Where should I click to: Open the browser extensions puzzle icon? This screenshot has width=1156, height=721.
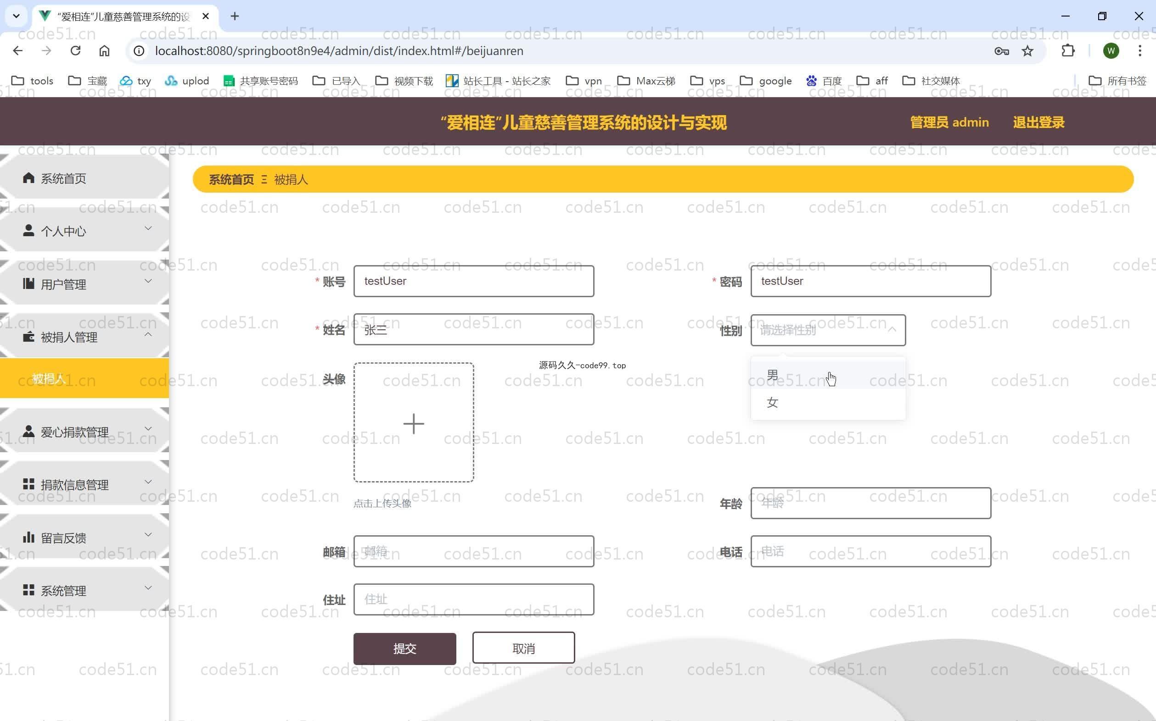point(1068,50)
